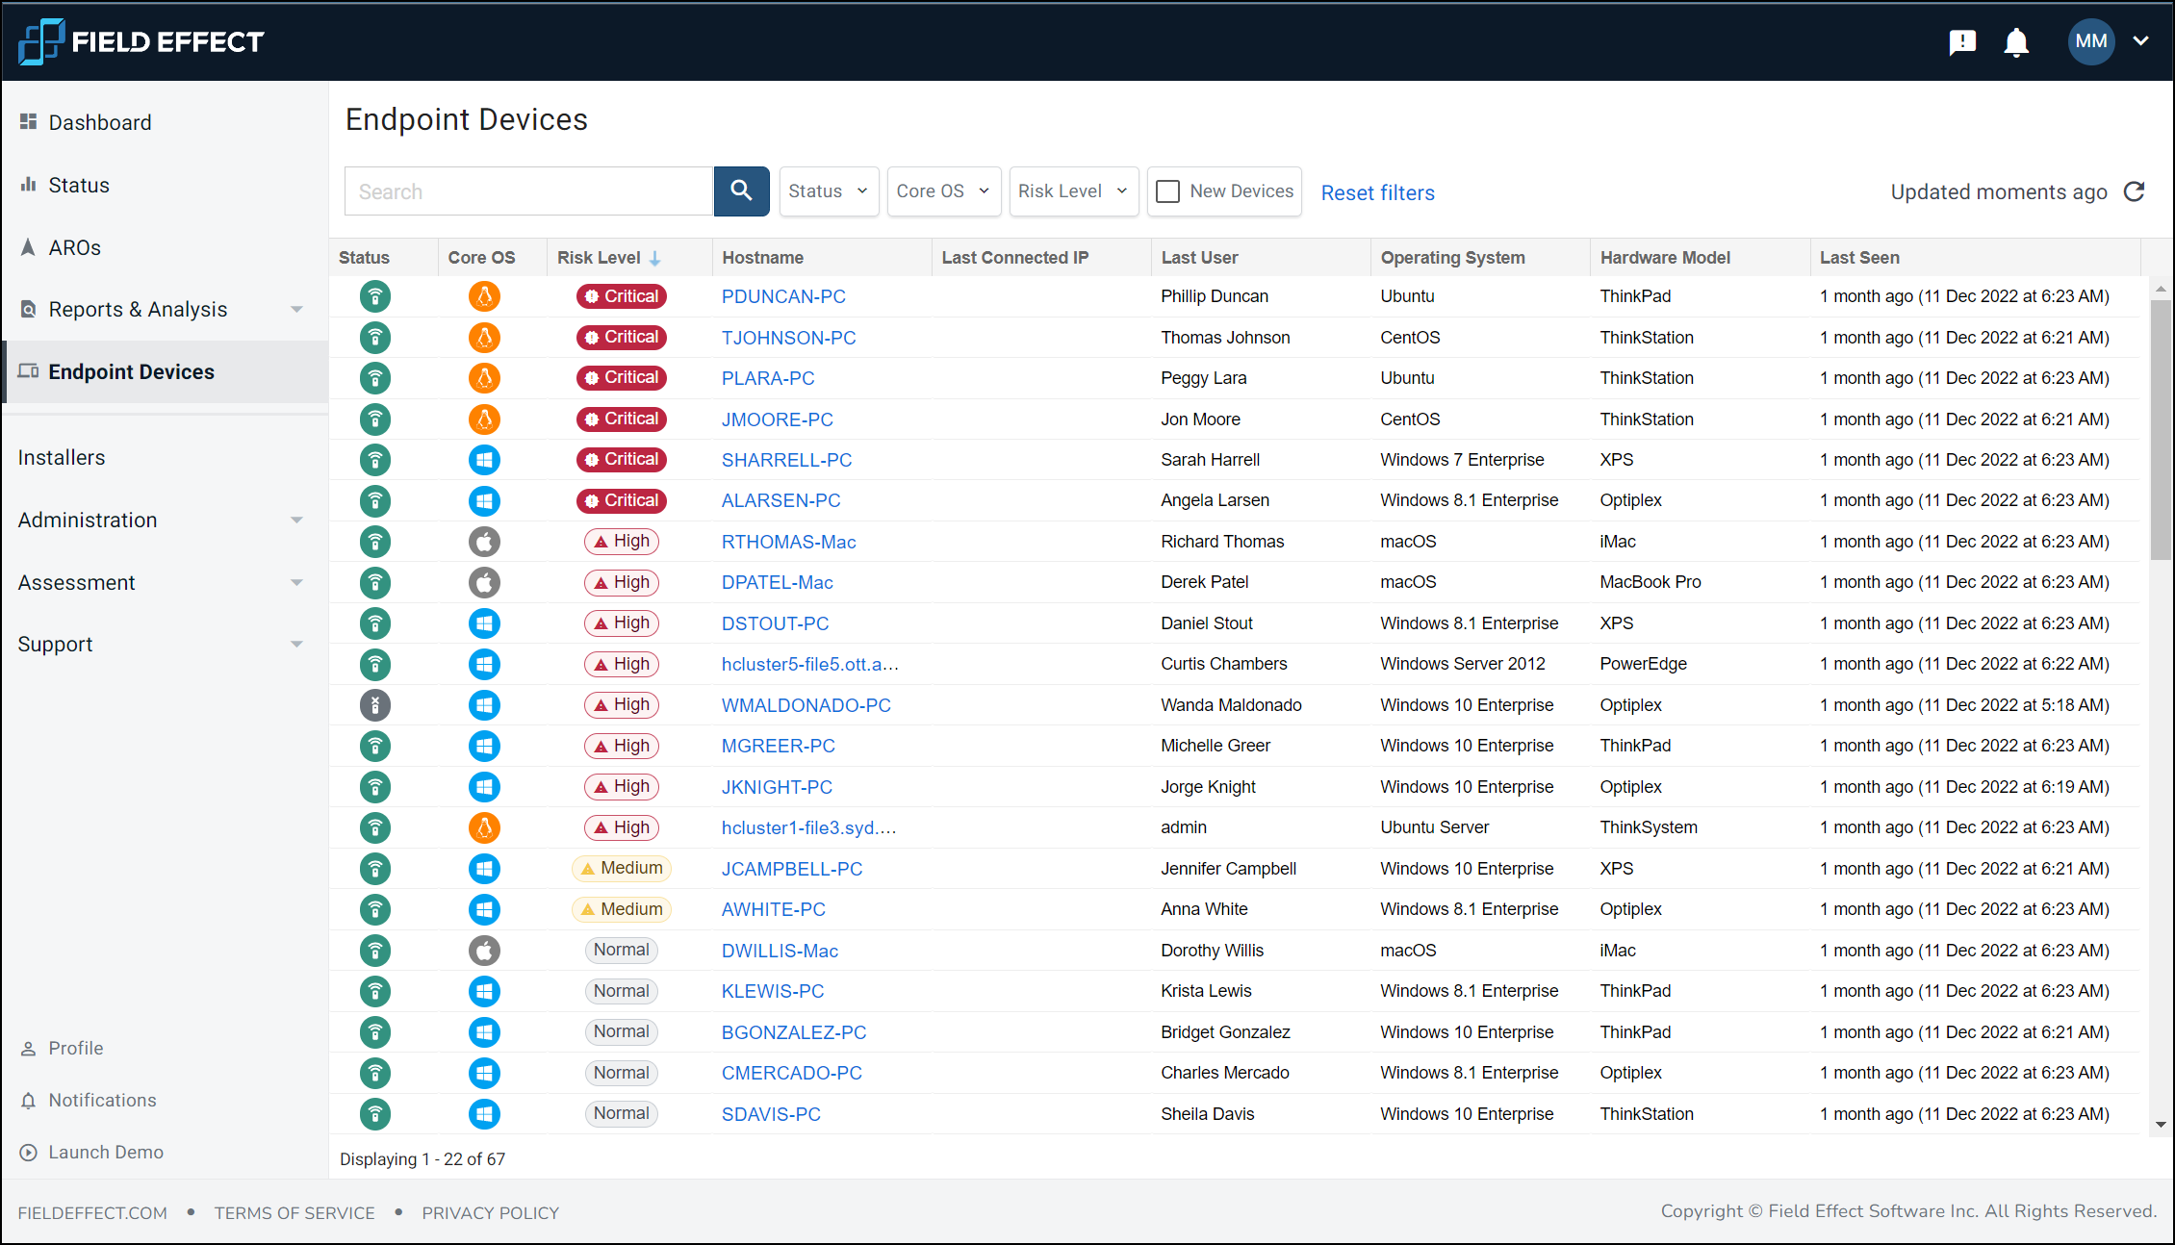
Task: Open the Core OS filter dropdown
Action: [x=943, y=191]
